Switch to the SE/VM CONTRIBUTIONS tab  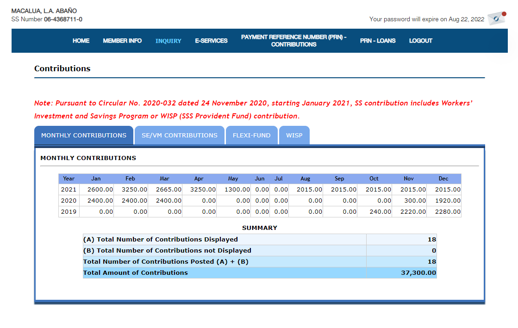pyautogui.click(x=179, y=136)
